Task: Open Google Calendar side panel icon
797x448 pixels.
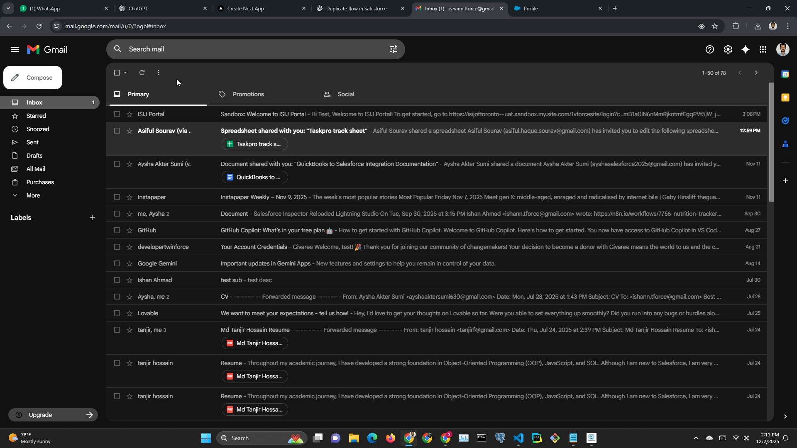Action: pos(785,75)
